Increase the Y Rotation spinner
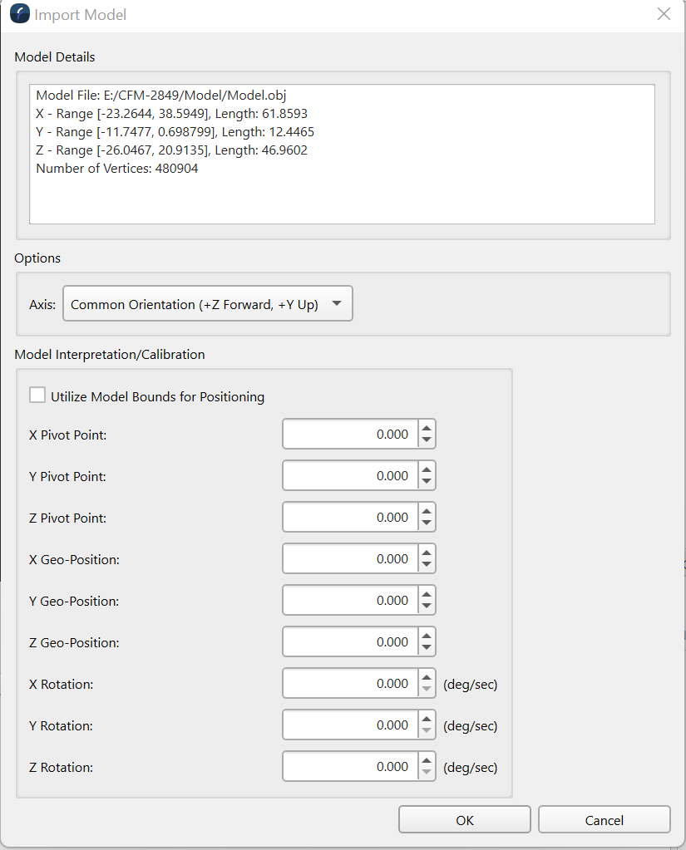This screenshot has width=686, height=850. tap(427, 719)
